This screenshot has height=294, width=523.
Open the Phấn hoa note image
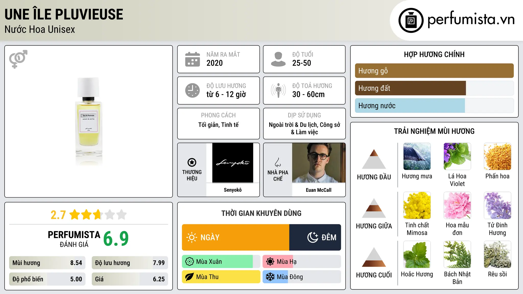(497, 156)
